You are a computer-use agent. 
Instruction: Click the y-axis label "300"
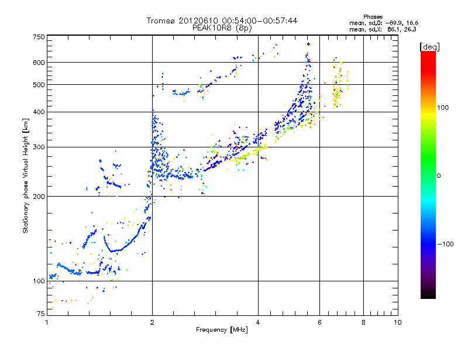coord(39,147)
